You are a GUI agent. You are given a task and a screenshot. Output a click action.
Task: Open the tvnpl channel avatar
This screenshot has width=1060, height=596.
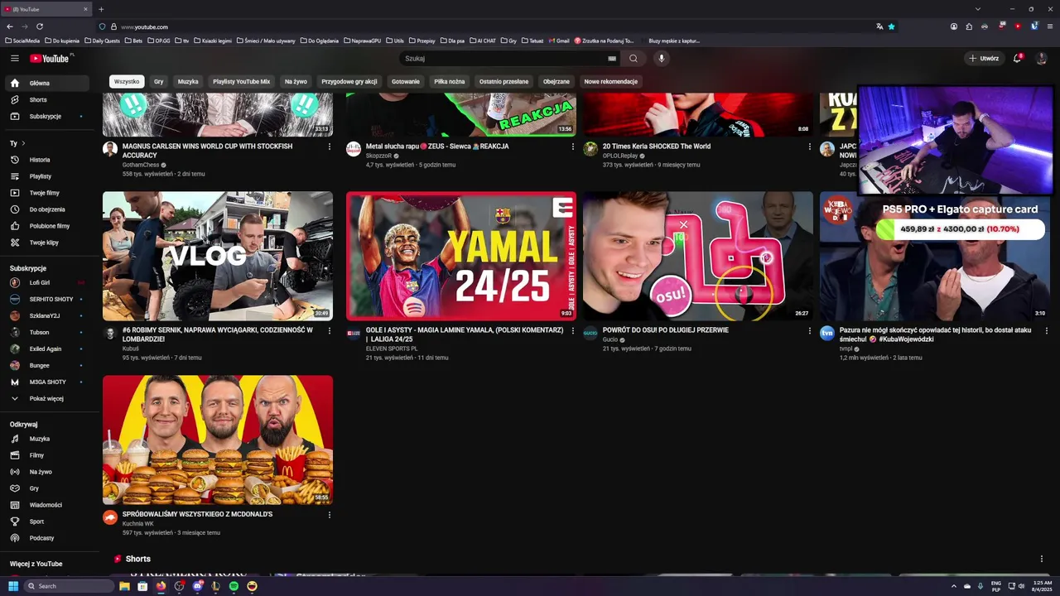pos(826,333)
